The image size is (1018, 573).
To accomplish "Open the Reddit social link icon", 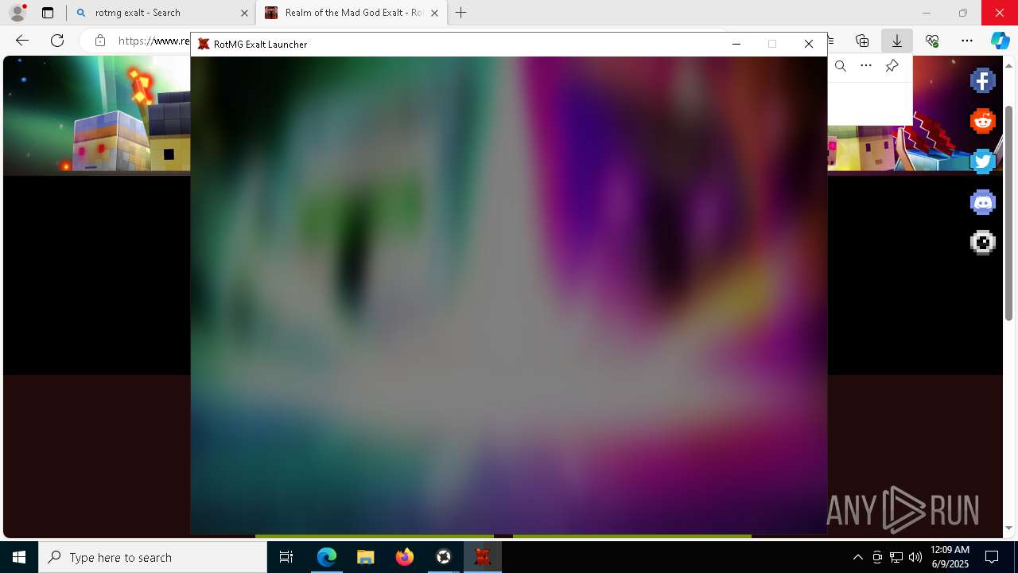I will (x=983, y=121).
